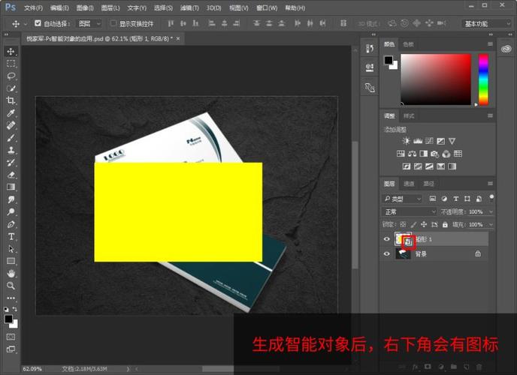Open the layer filter 类型 dropdown

click(x=402, y=199)
